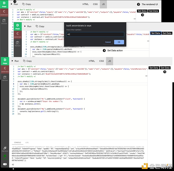
Task: Select the JS tab in the bottom screenshot
Action: click(110, 61)
